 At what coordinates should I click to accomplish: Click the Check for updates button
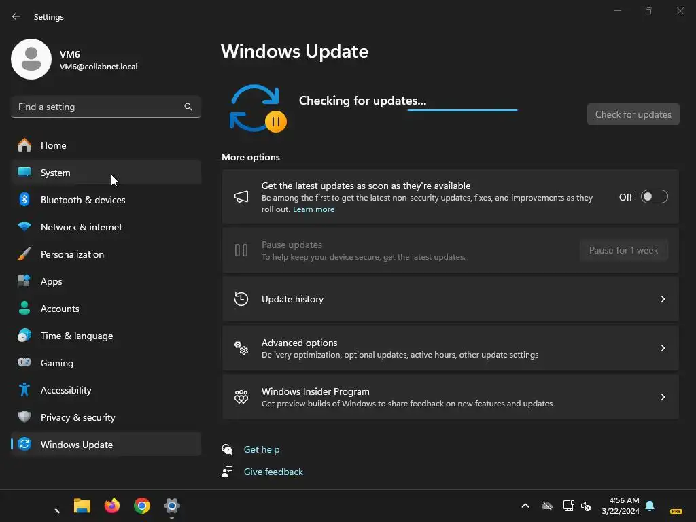coord(633,114)
